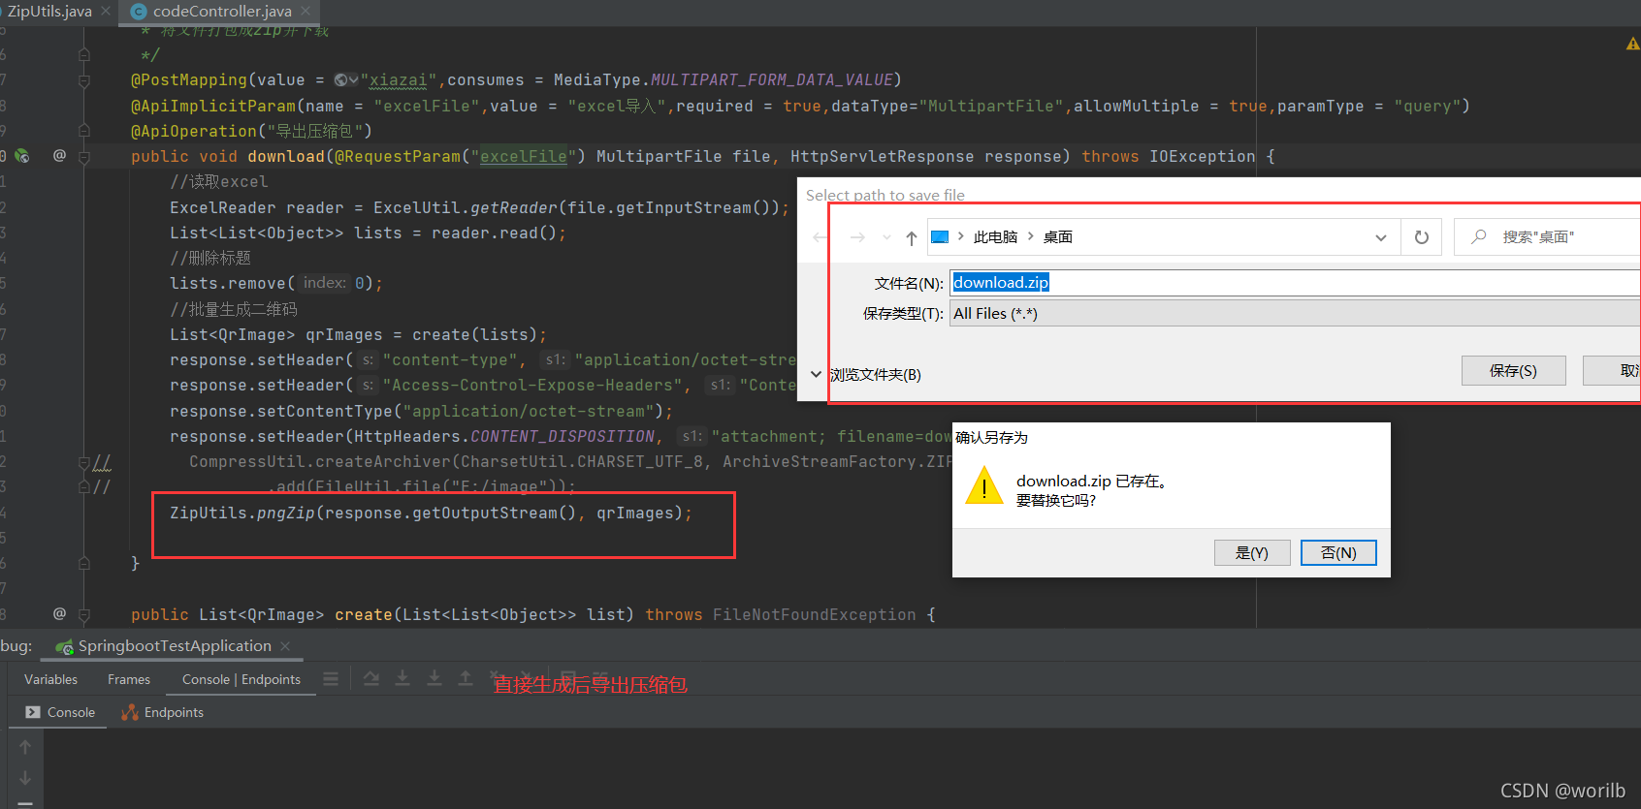Click the "xiazai" mapping string

398,79
